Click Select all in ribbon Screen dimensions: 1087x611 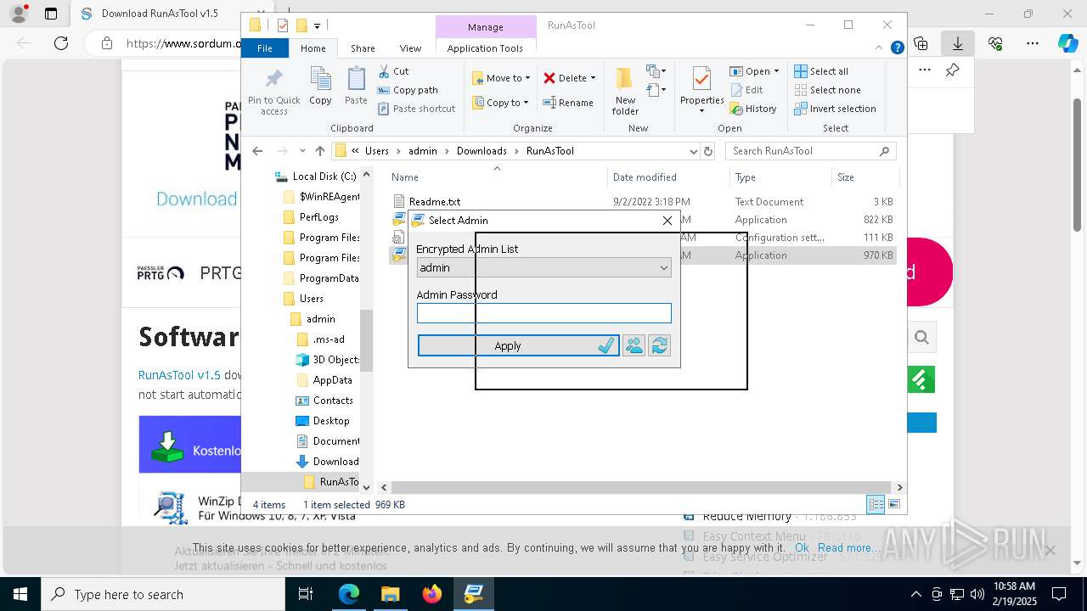tap(821, 71)
